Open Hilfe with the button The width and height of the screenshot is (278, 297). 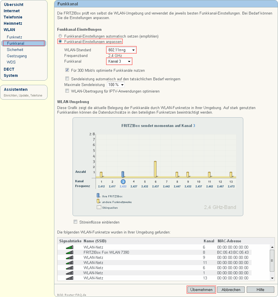coord(260,290)
